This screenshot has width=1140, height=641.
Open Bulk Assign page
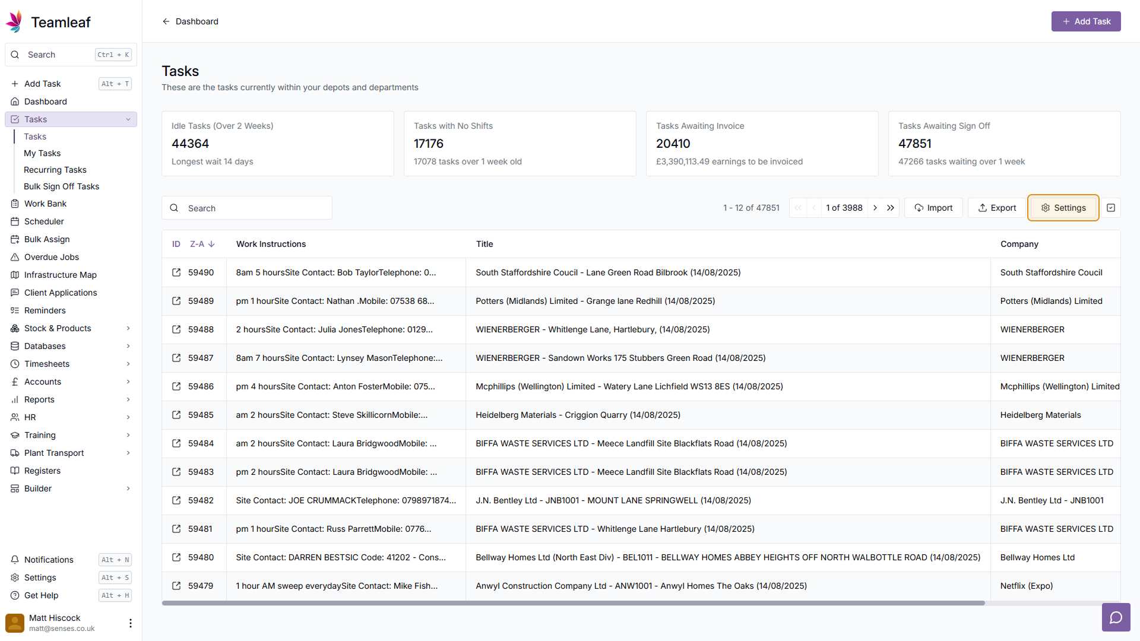click(71, 239)
